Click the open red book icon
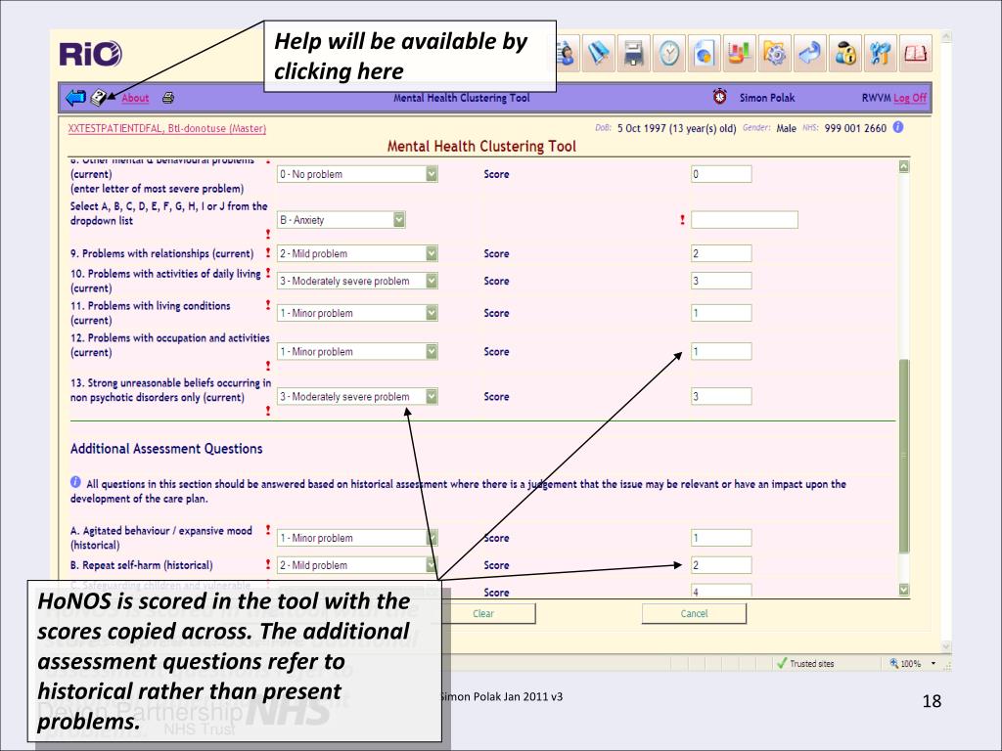 coord(915,53)
